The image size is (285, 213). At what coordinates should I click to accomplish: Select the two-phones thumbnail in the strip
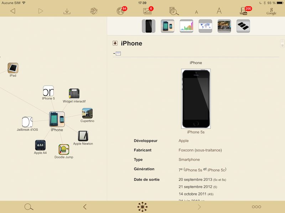coord(167,26)
